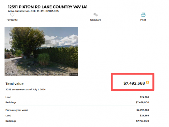Open the info icon beside total value
This screenshot has height=127, width=169.
(x=148, y=82)
